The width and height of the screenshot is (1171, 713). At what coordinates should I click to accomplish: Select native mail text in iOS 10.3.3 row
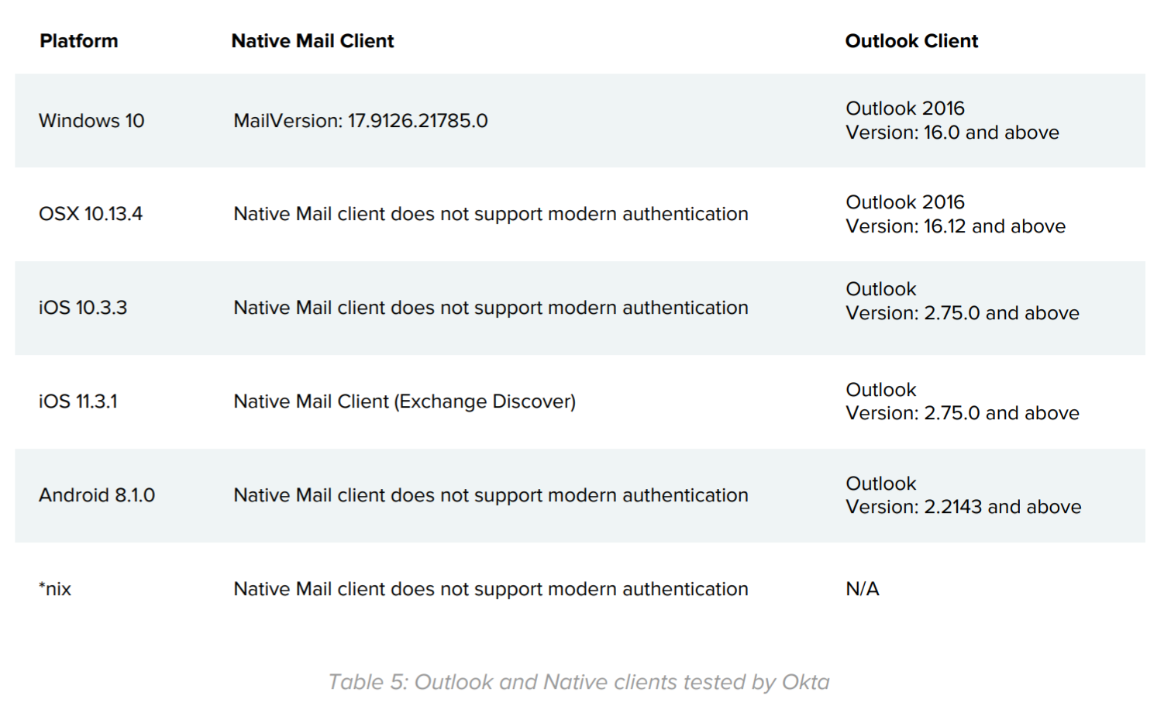491,308
